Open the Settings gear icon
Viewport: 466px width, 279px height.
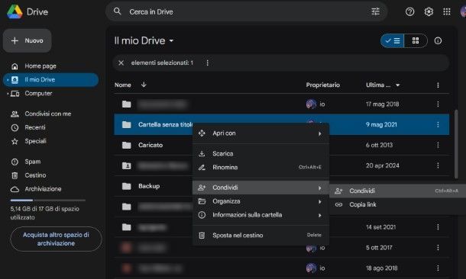pos(429,11)
